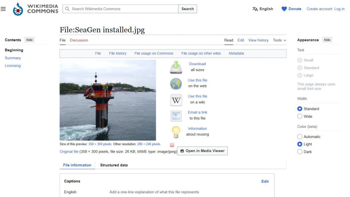Select the Large text size option

tap(300, 75)
